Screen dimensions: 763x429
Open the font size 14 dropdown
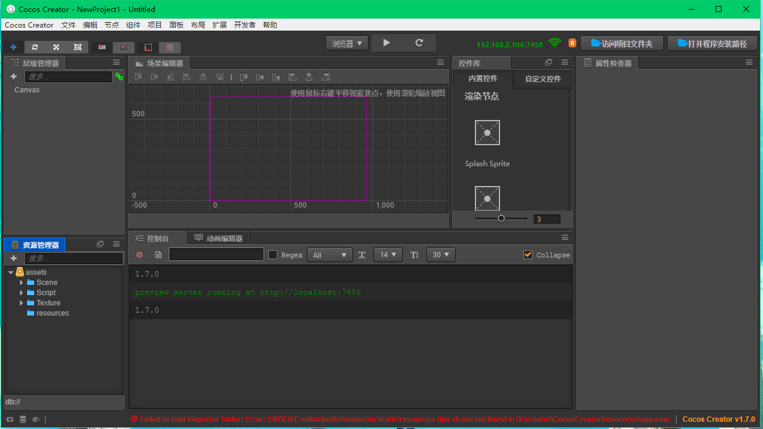pos(388,255)
